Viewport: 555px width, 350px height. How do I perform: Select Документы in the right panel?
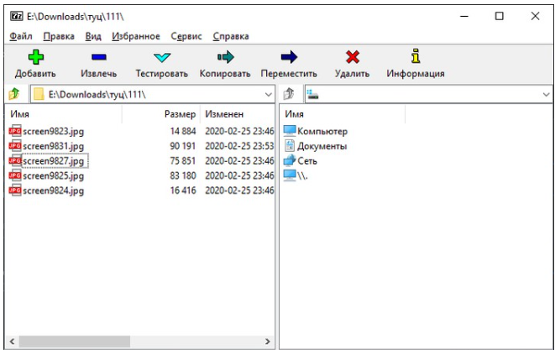point(322,146)
